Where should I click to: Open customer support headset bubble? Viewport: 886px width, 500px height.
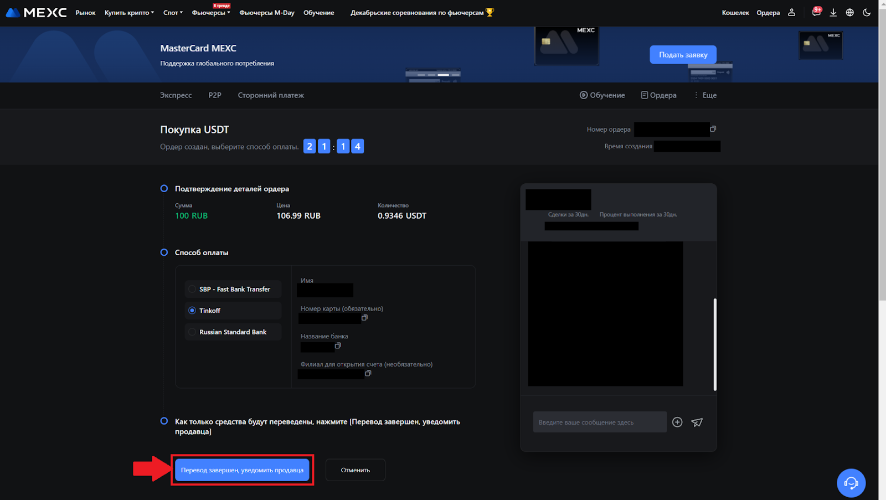[x=851, y=483]
